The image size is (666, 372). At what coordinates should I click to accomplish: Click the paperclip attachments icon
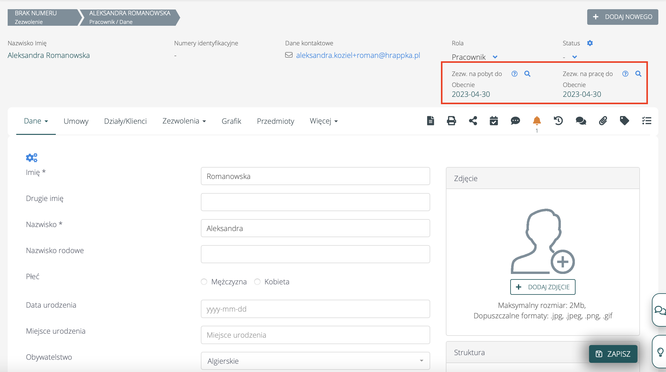click(603, 121)
